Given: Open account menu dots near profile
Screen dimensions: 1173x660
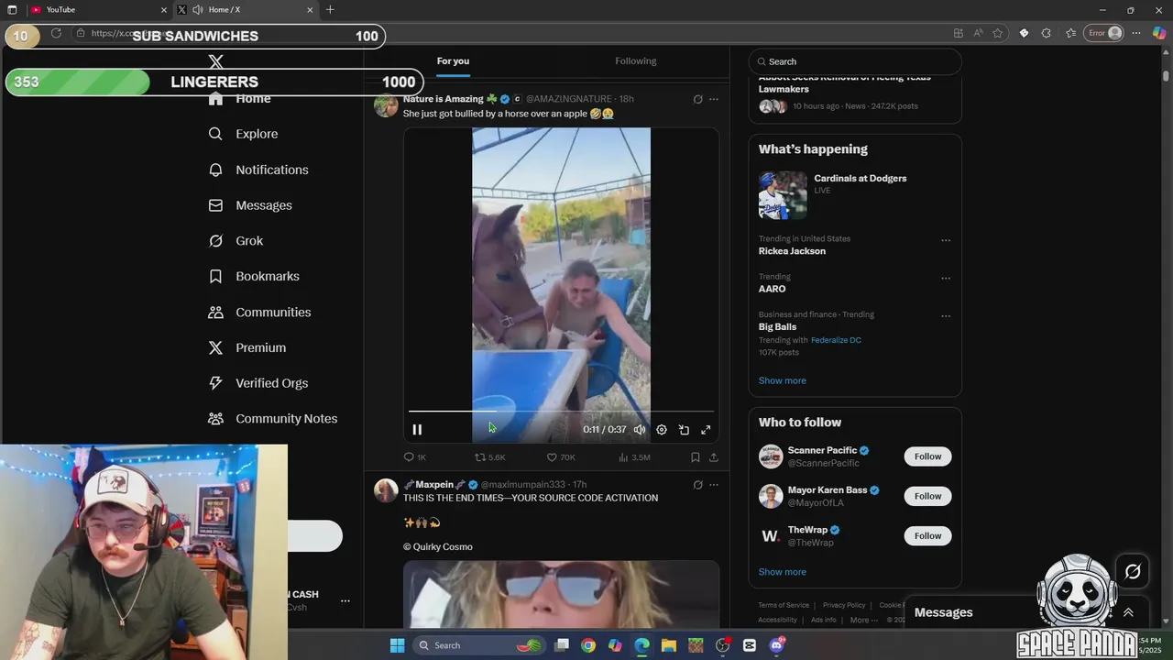Looking at the screenshot, I should click(345, 601).
